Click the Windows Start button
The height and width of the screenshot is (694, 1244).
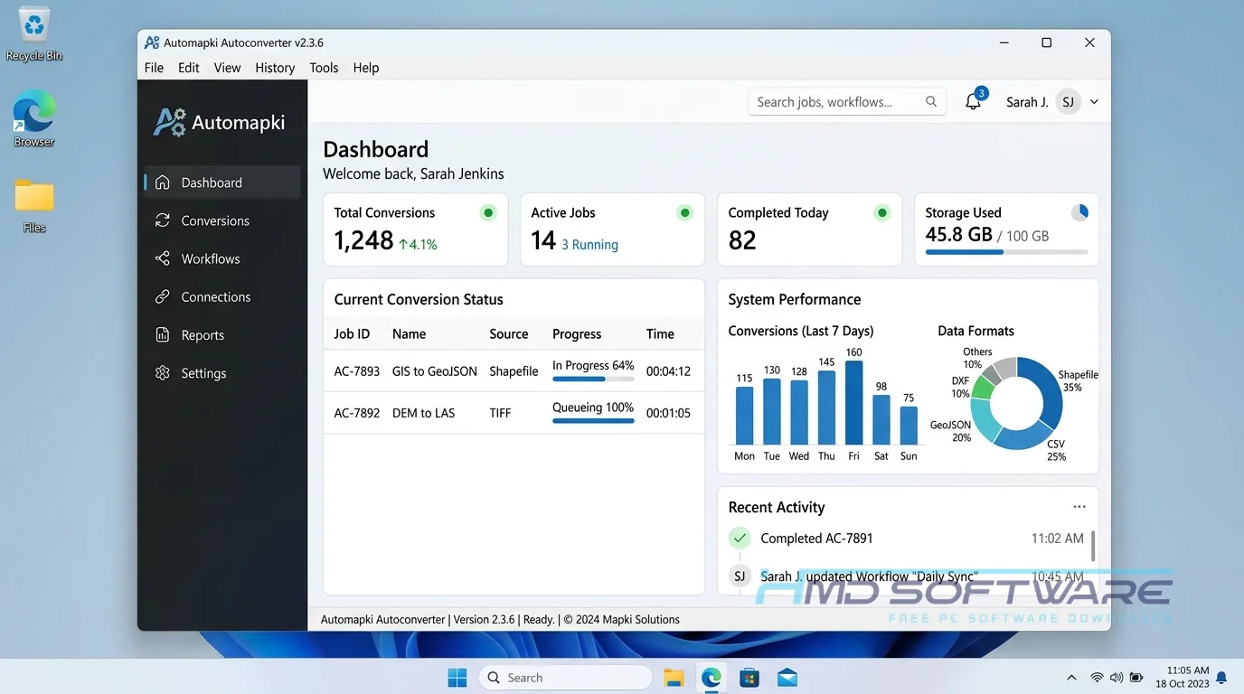(x=457, y=678)
